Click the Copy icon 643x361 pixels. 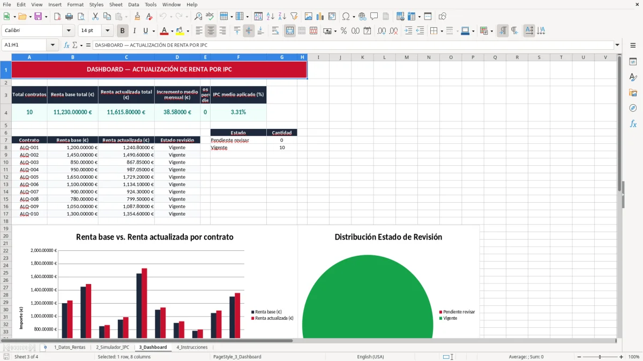click(x=106, y=17)
